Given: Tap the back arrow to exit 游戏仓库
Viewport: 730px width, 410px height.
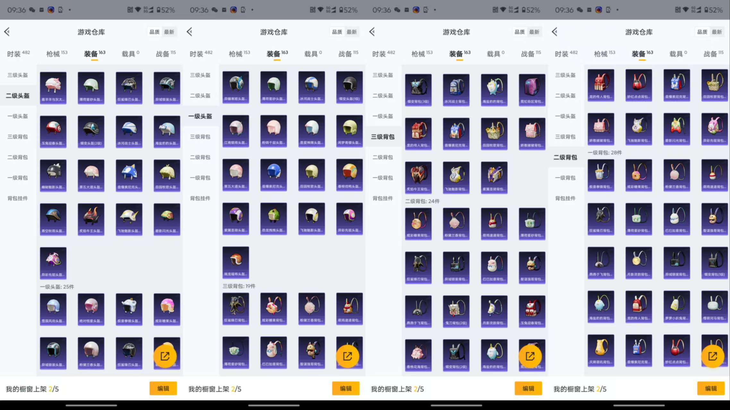Looking at the screenshot, I should click(7, 32).
